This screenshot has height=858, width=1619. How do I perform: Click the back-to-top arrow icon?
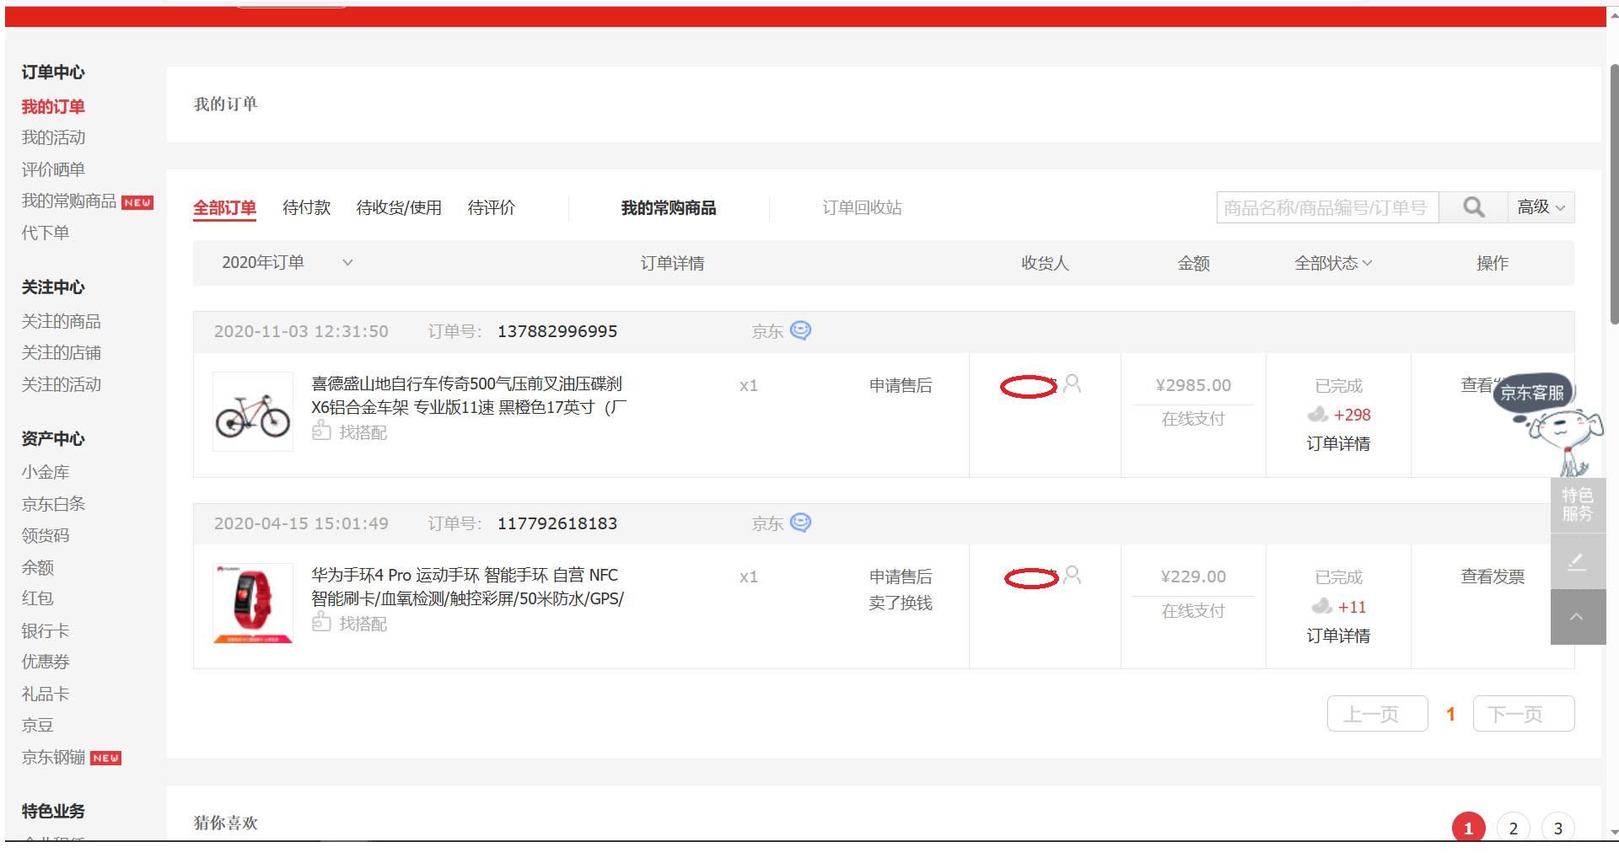point(1578,617)
